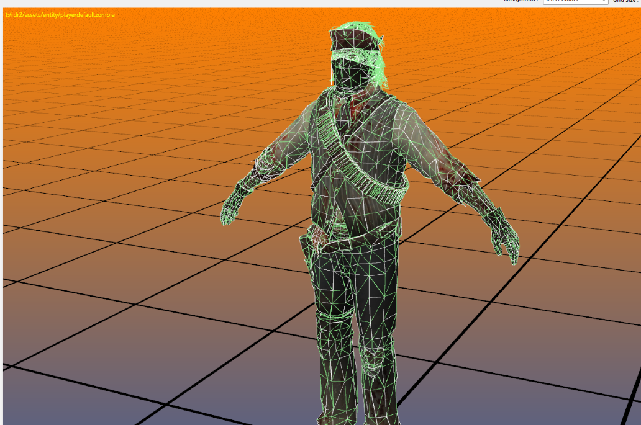Click the yellow playerdefaultzombie asset path
The height and width of the screenshot is (425, 641).
[60, 14]
